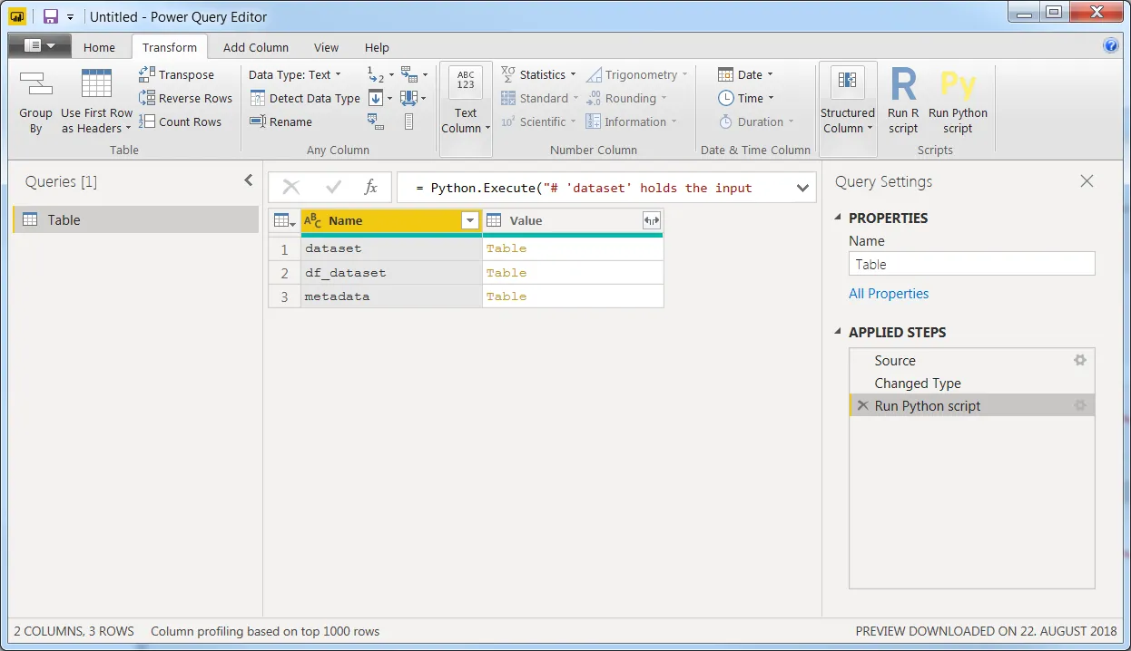Open the Help tab
1131x651 pixels.
377,47
